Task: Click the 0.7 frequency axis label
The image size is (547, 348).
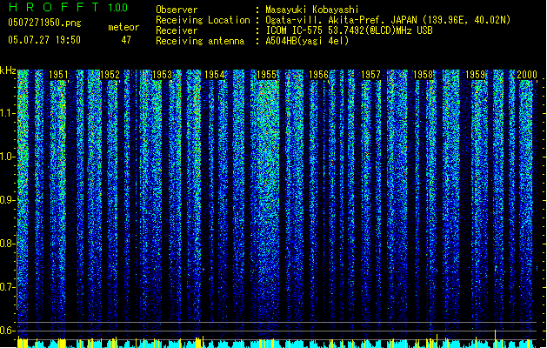Action: 7,287
